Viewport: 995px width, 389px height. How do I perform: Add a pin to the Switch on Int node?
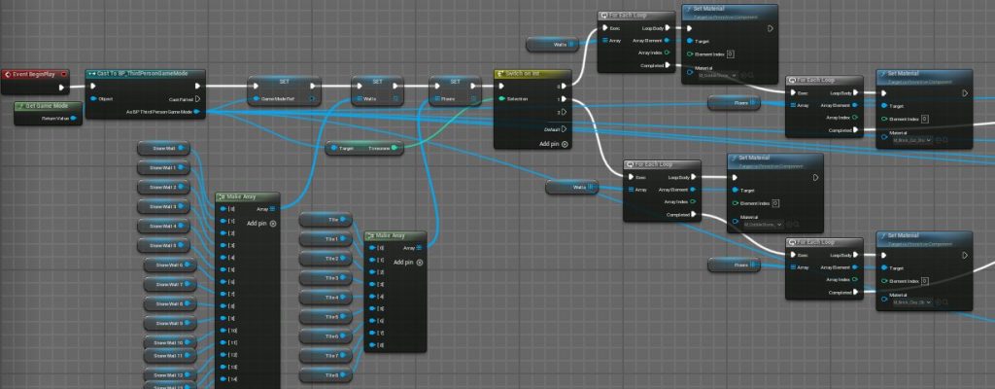click(565, 143)
